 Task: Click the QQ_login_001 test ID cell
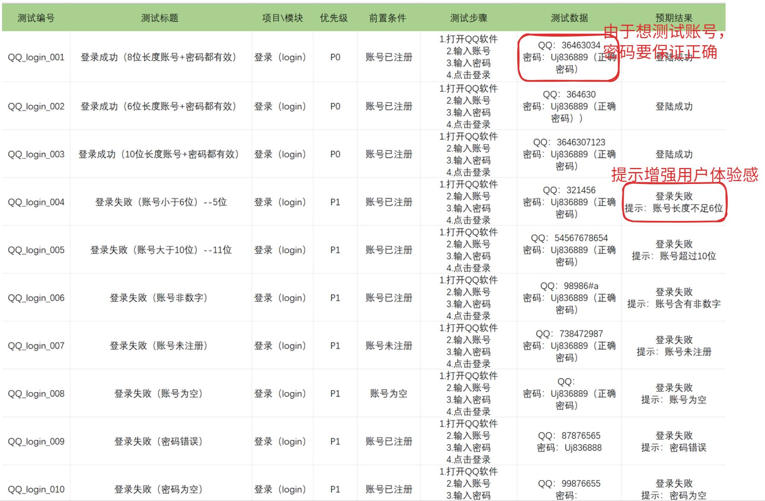pyautogui.click(x=36, y=57)
